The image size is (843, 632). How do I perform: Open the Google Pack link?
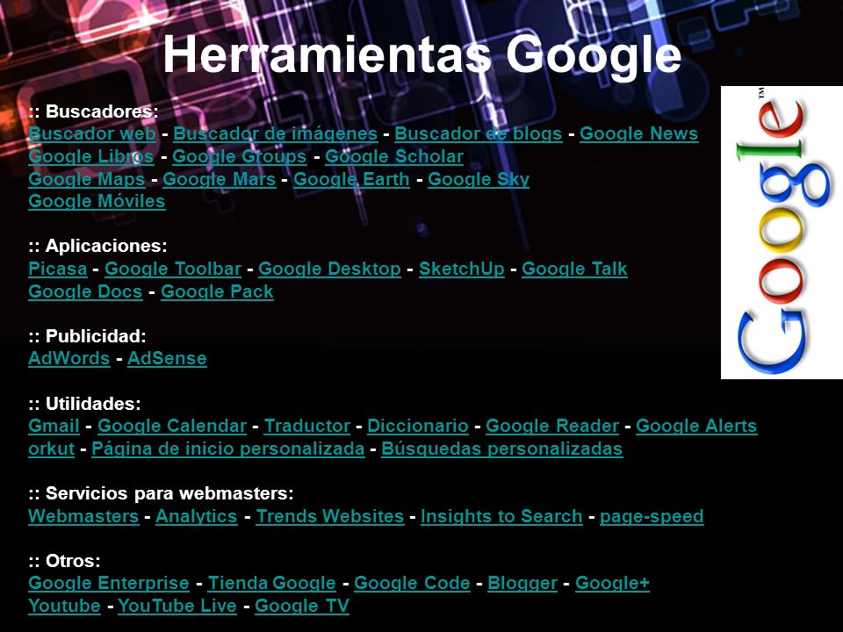click(x=217, y=291)
